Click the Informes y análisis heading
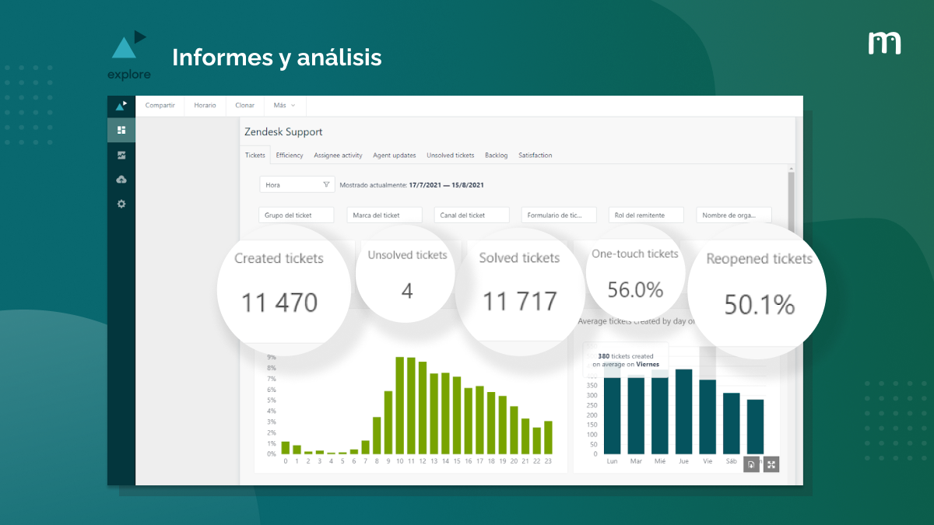Viewport: 934px width, 525px height. 277,58
